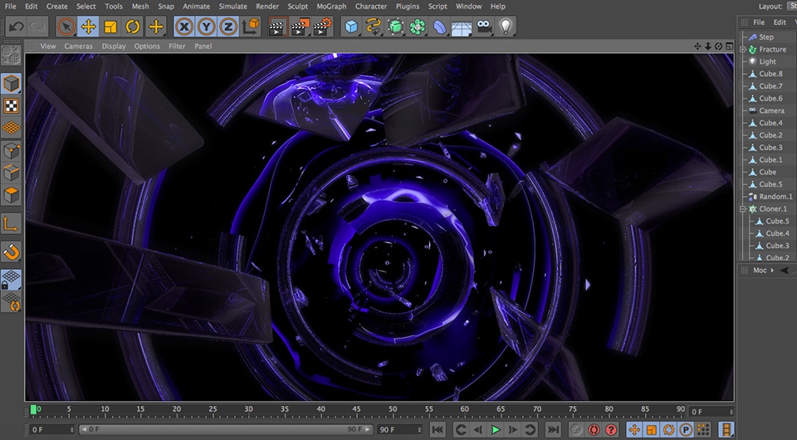Select the Scale tool

click(x=110, y=27)
